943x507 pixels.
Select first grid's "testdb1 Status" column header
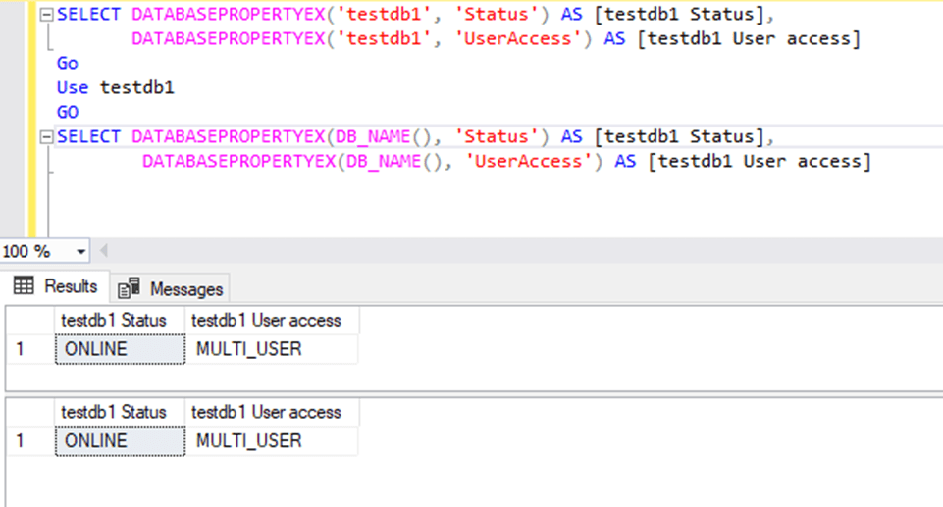pos(120,320)
